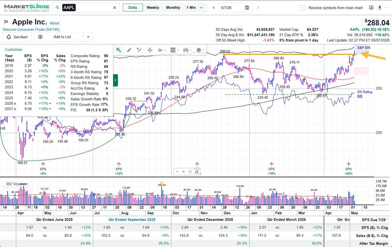This screenshot has width=392, height=247.
Task: Open Customize link in data panel
Action: pyautogui.click(x=13, y=50)
